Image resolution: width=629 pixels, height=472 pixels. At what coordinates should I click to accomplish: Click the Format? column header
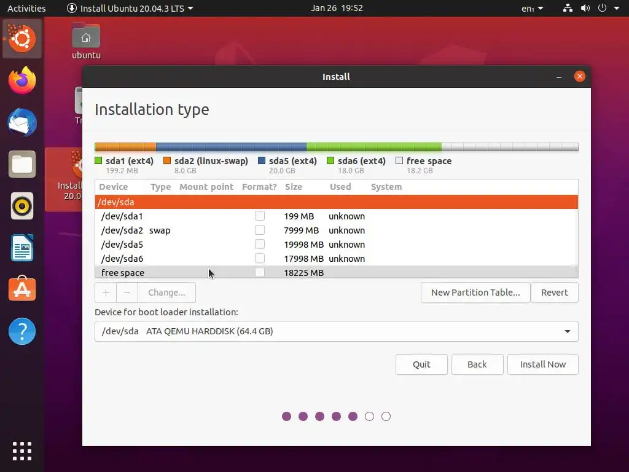(x=259, y=187)
